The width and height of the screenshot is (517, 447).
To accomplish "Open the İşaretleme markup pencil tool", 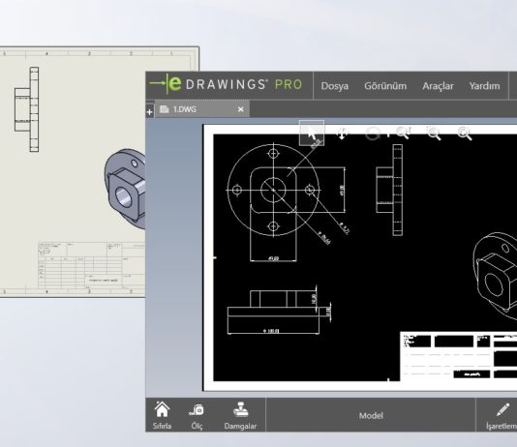I will (x=502, y=416).
